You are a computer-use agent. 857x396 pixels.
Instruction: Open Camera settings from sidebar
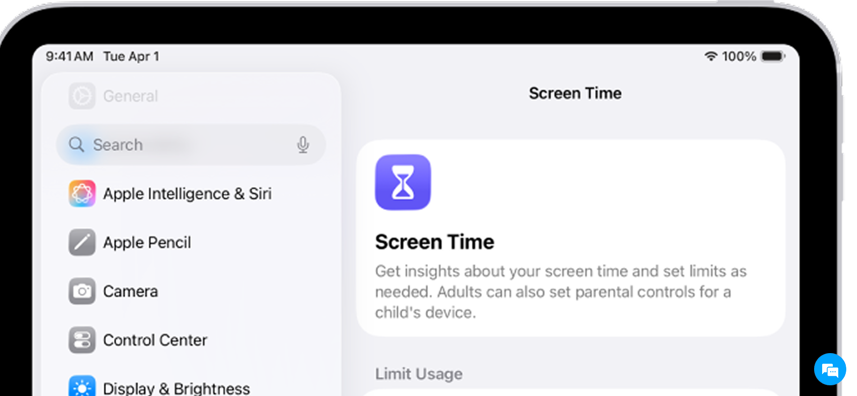pos(130,291)
